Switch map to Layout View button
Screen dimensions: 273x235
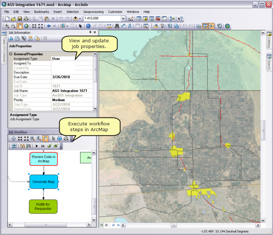pos(106,225)
